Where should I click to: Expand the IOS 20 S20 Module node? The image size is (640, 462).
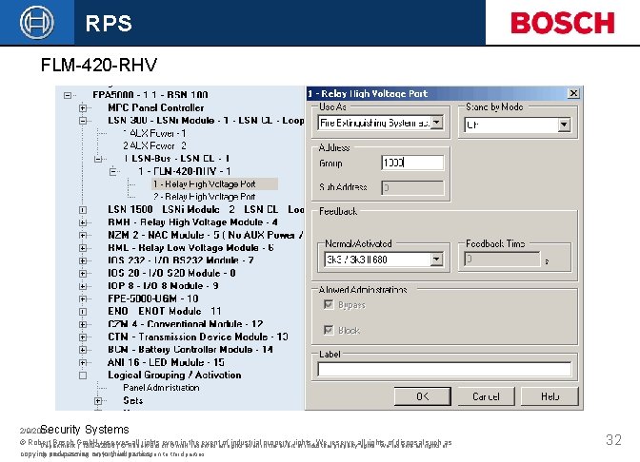point(83,274)
